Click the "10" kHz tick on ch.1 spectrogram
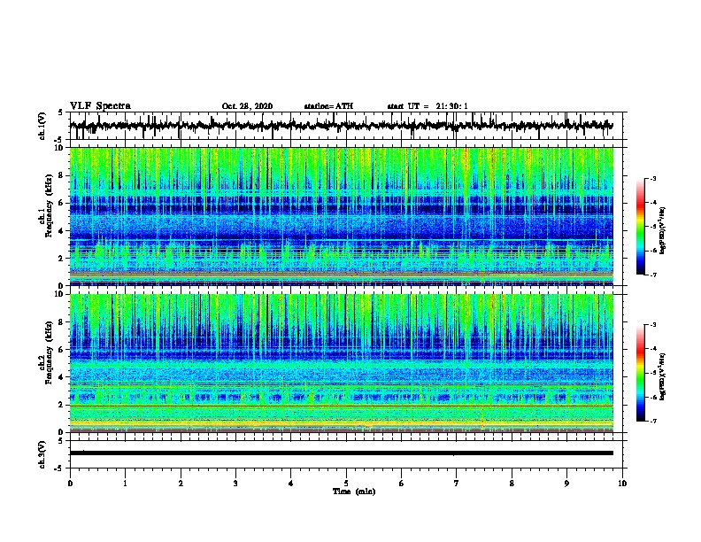 pos(59,148)
